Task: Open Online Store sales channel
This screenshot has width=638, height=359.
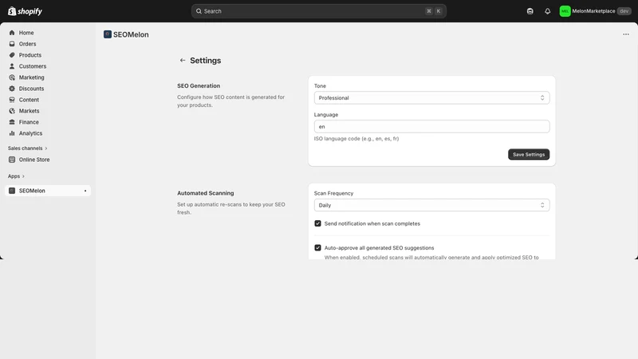Action: pos(34,160)
